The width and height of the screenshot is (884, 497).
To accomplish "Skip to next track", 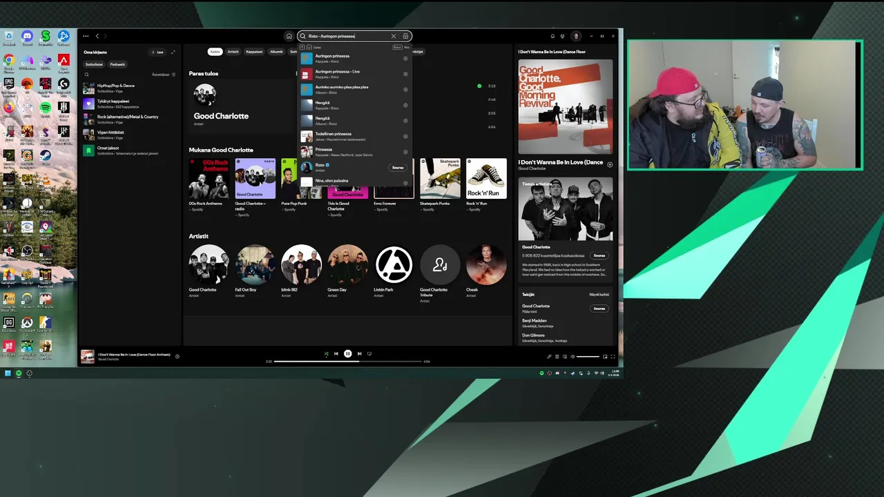I will coord(359,353).
